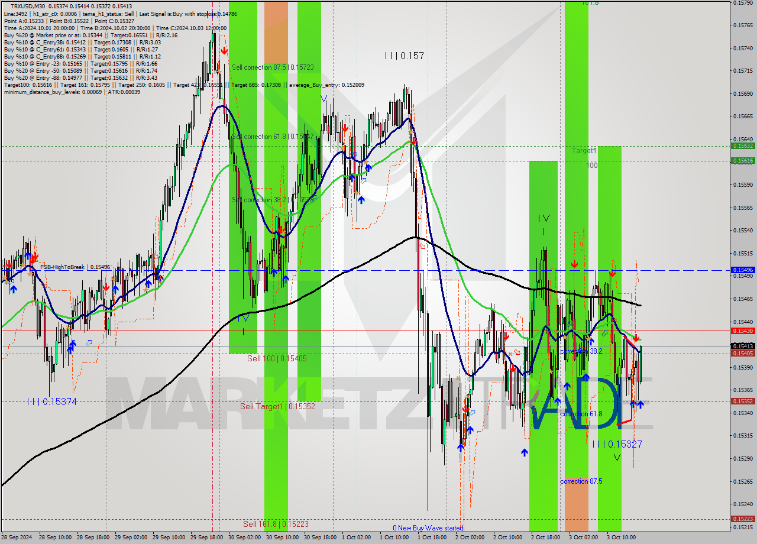This screenshot has width=757, height=544.
Task: Click the 0.15790 price scale value
Action: point(743,2)
